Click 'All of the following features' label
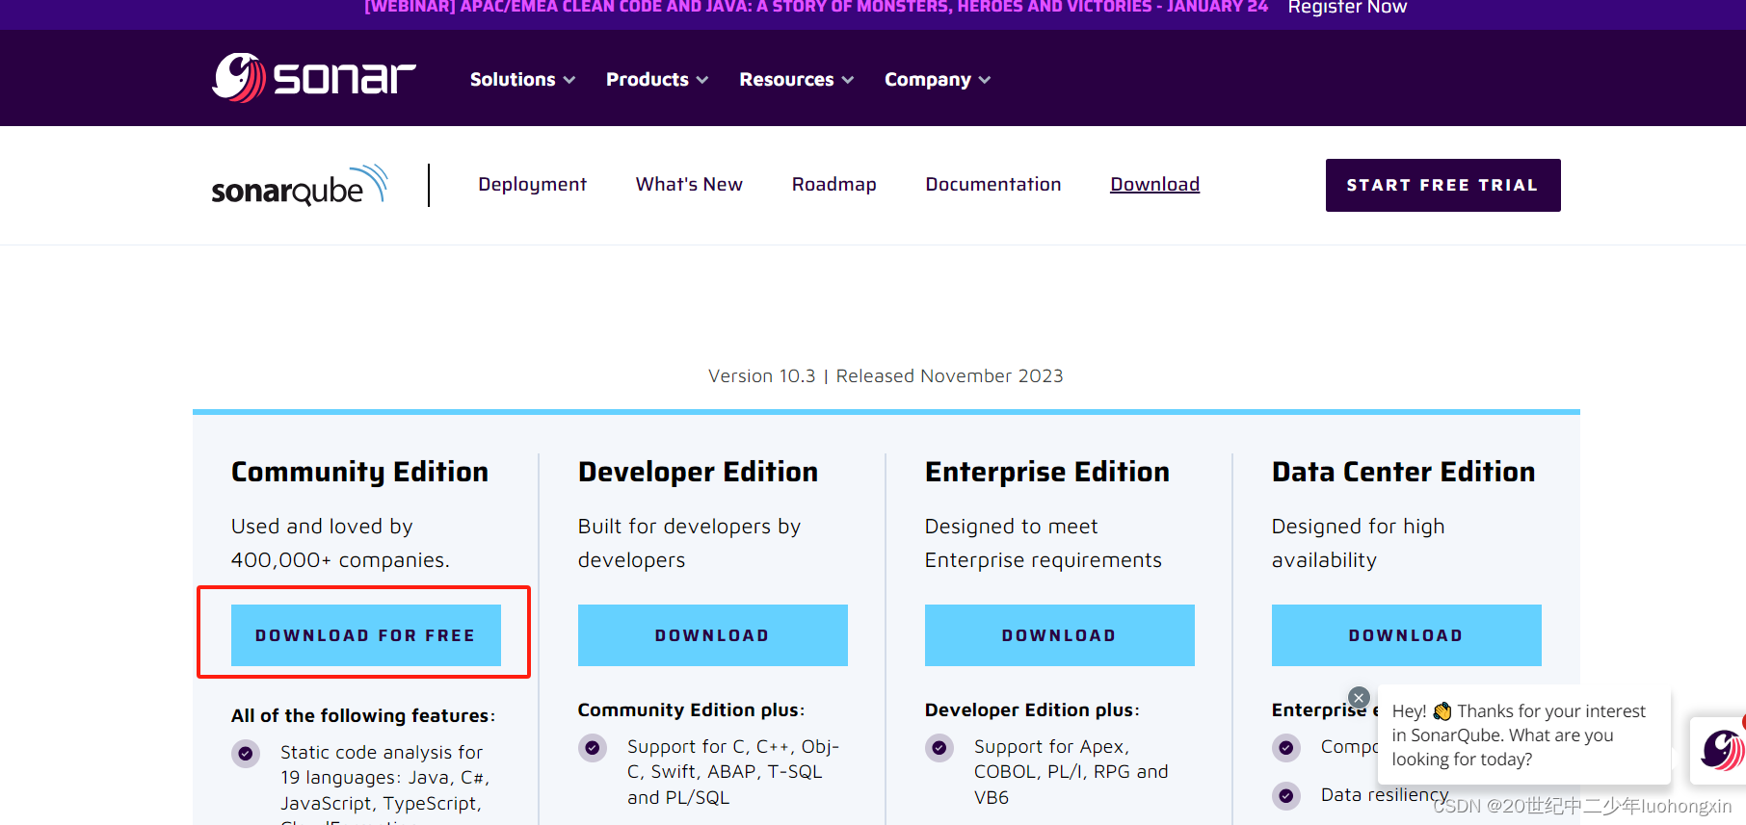Image resolution: width=1746 pixels, height=825 pixels. point(362,715)
